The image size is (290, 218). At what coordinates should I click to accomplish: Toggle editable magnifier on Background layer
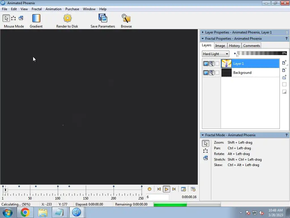pyautogui.click(x=211, y=73)
